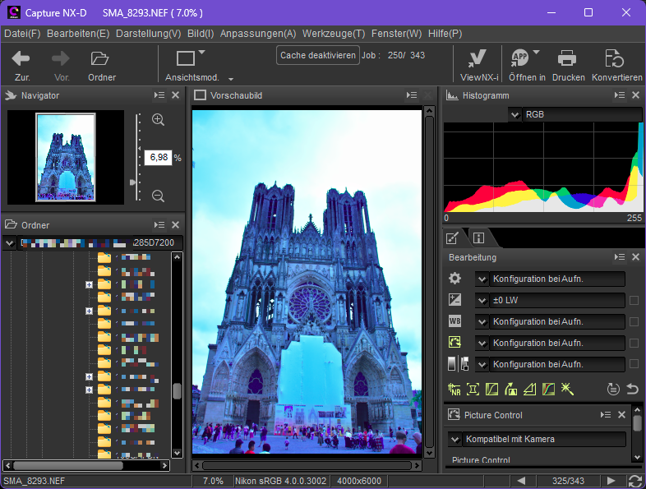Image resolution: width=646 pixels, height=489 pixels.
Task: Click the gear settings icon in Bearbeitung
Action: pos(455,279)
